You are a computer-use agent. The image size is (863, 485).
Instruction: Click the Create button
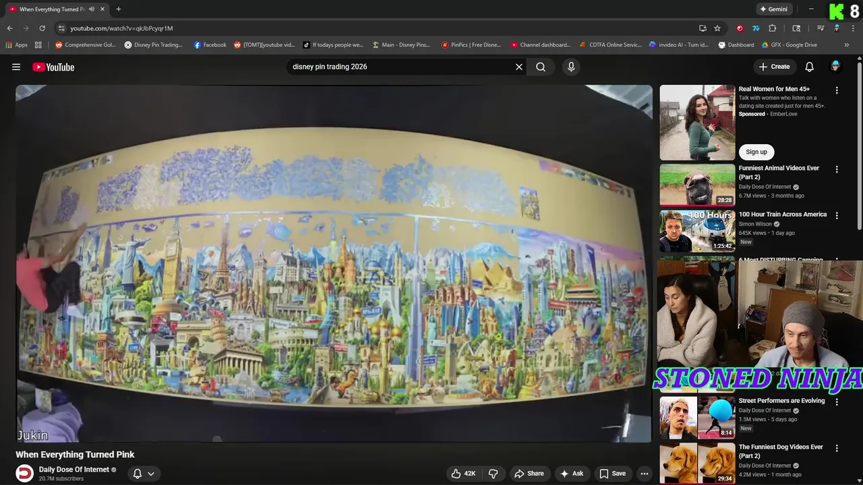[x=774, y=67]
